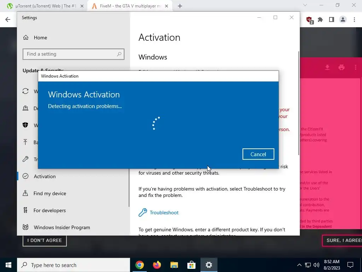Image resolution: width=362 pixels, height=272 pixels.
Task: Click the search magnifier in Find a setting
Action: pyautogui.click(x=119, y=54)
